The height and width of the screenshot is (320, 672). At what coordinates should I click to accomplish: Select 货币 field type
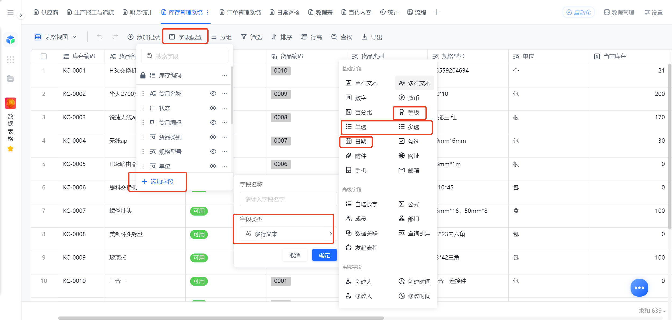click(409, 98)
